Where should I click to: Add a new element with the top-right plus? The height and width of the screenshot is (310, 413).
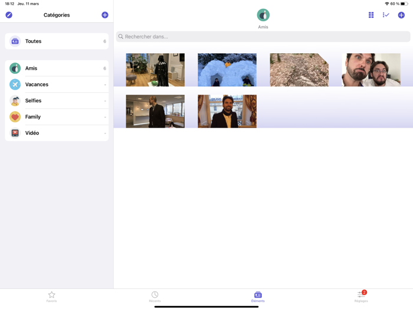[401, 15]
